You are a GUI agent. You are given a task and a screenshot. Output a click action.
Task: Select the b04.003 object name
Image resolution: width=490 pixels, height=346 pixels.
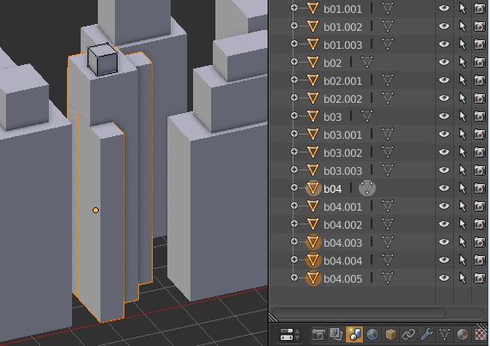tap(342, 243)
